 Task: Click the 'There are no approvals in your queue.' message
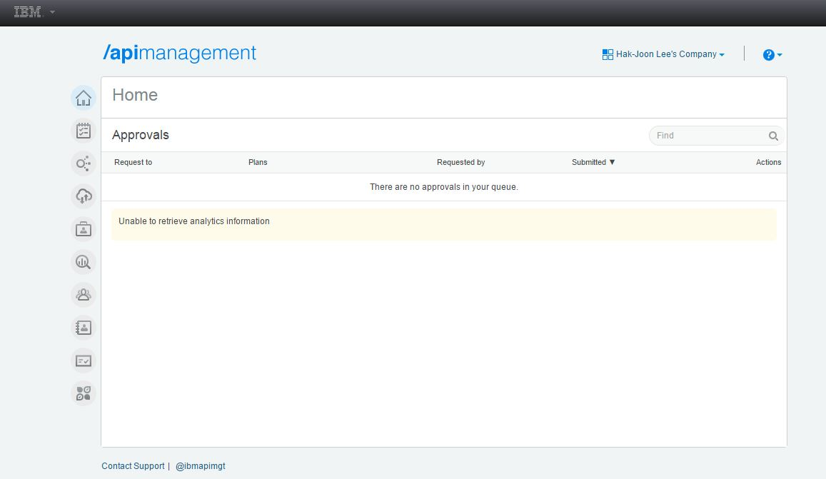pos(444,187)
